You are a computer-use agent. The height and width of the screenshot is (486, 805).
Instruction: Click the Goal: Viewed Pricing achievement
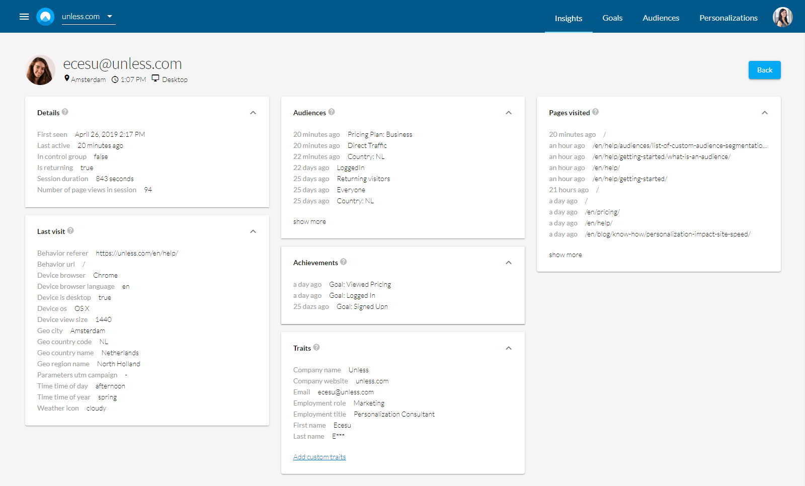(x=360, y=284)
